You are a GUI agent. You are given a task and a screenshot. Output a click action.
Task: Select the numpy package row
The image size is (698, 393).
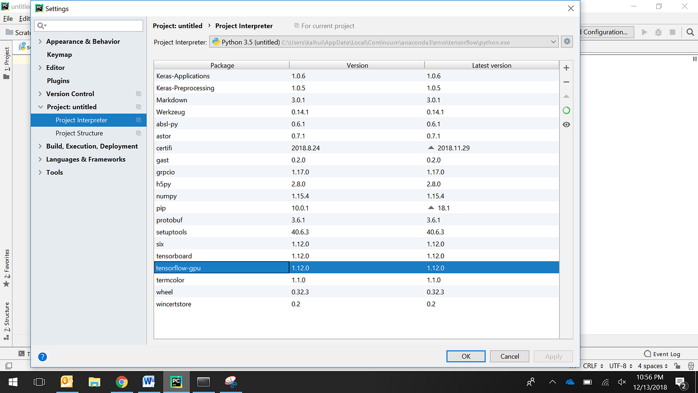356,196
